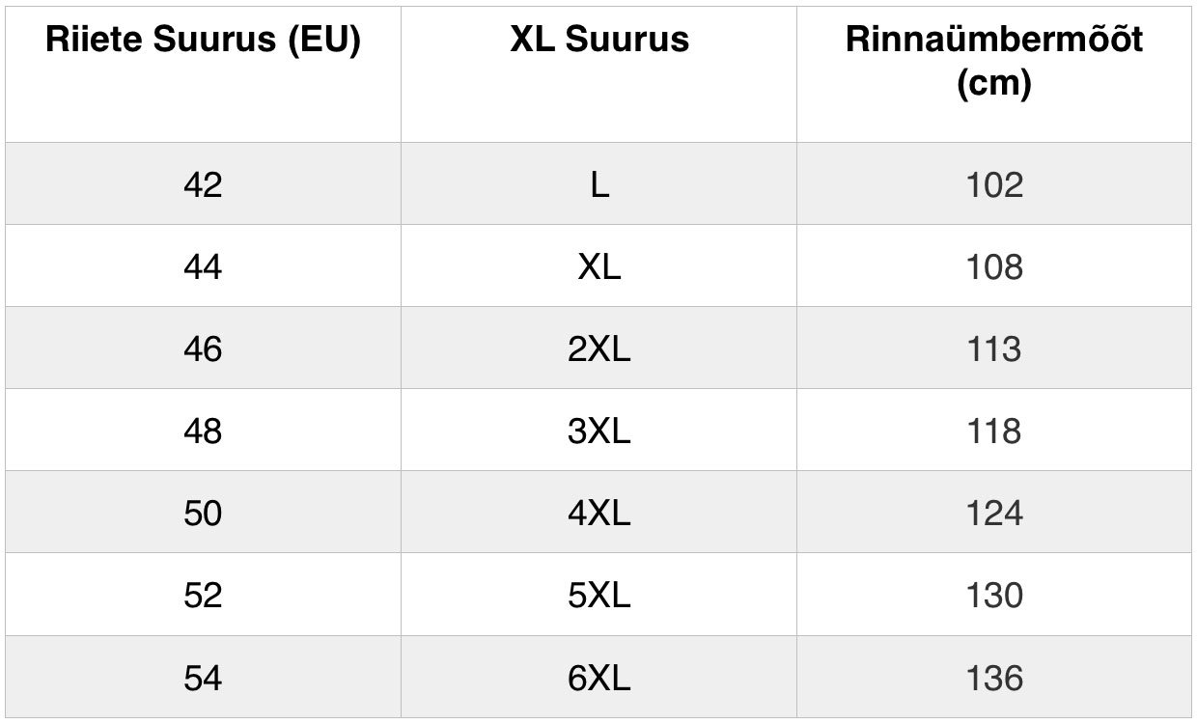Click the 113 chest measurement cell
The width and height of the screenshot is (1197, 724).
994,348
